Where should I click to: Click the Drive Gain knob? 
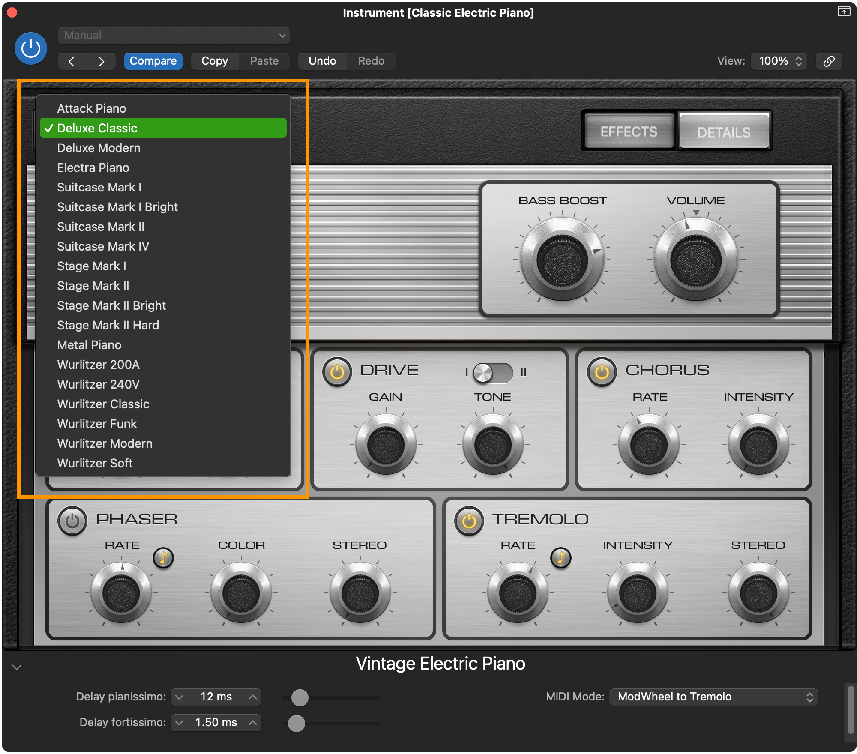pyautogui.click(x=386, y=445)
